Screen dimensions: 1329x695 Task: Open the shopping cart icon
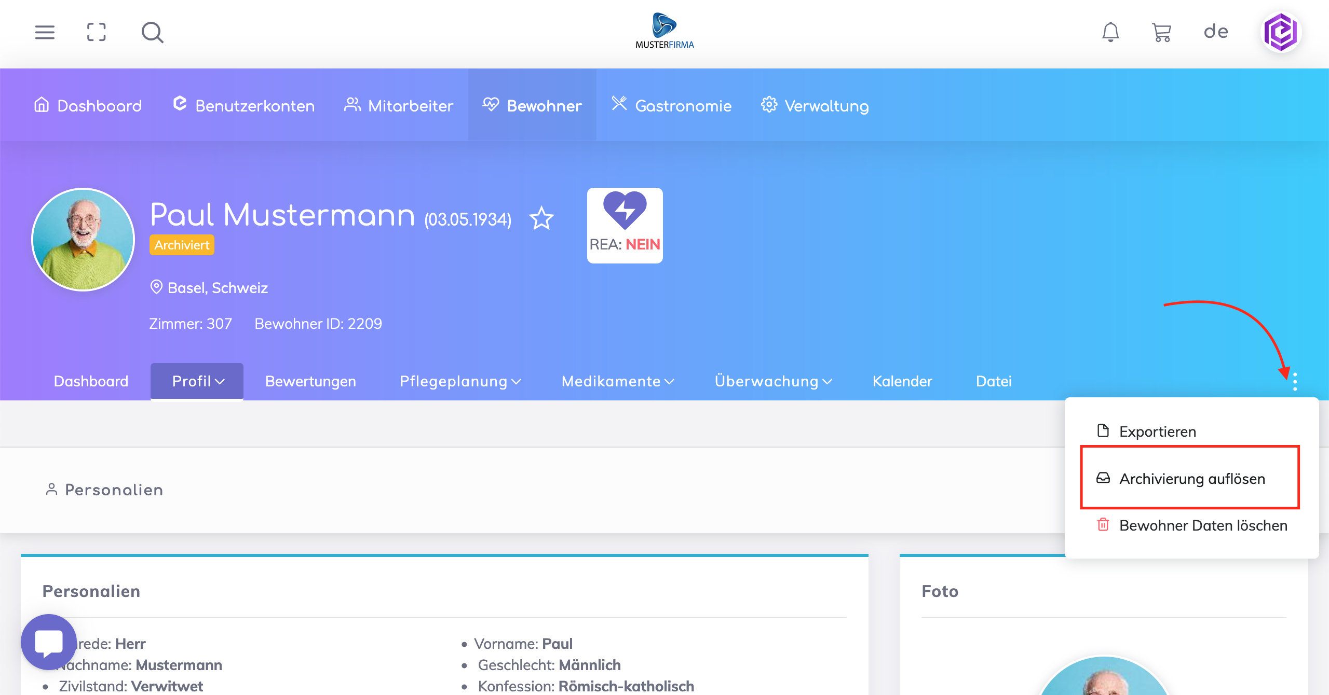point(1161,32)
